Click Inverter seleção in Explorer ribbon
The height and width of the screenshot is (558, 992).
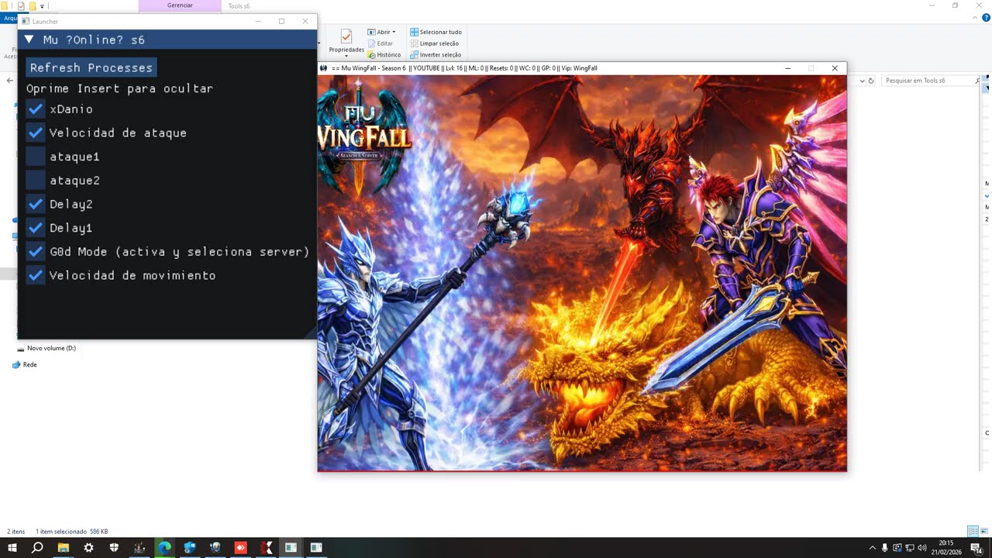[x=436, y=55]
